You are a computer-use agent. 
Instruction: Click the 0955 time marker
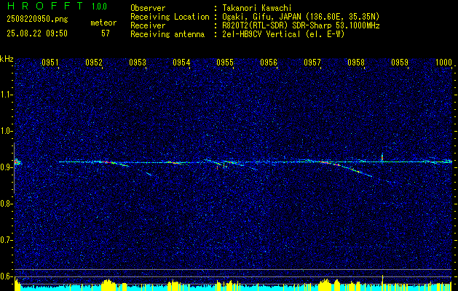225,62
